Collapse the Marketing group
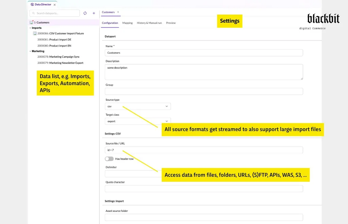The image size is (348, 224). [x=30, y=51]
